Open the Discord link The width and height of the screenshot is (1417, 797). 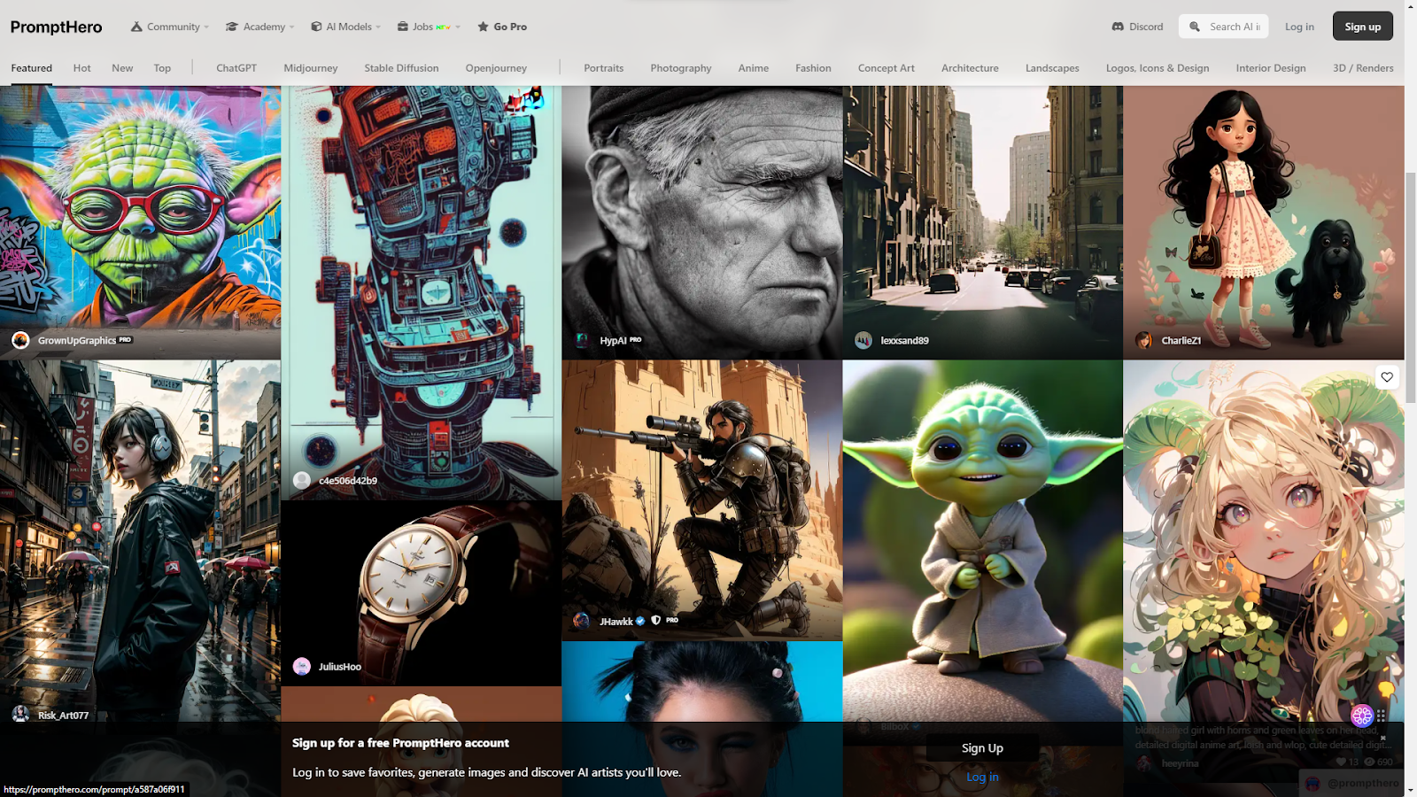[x=1137, y=27]
